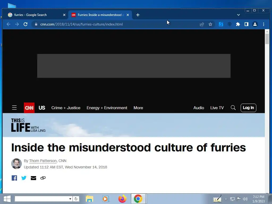The height and width of the screenshot is (204, 272).
Task: Open File Explorer from the taskbar
Action: point(90,199)
